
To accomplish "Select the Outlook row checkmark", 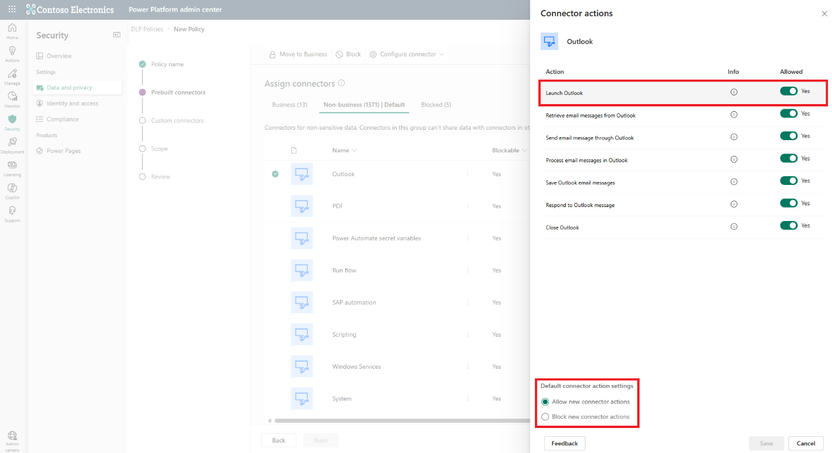I will pyautogui.click(x=276, y=174).
